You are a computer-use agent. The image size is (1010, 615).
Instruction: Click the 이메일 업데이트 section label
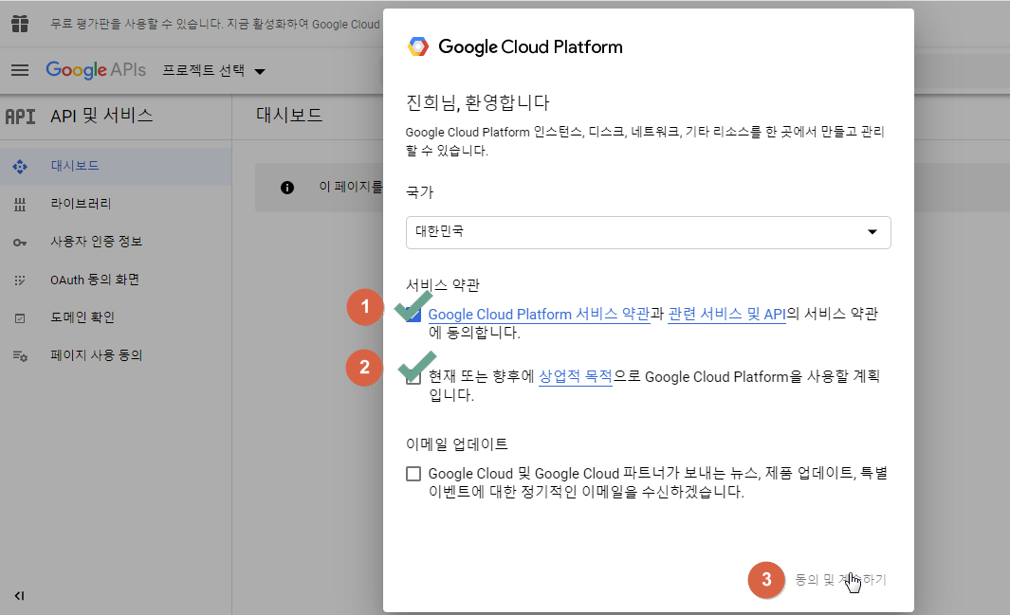click(457, 443)
